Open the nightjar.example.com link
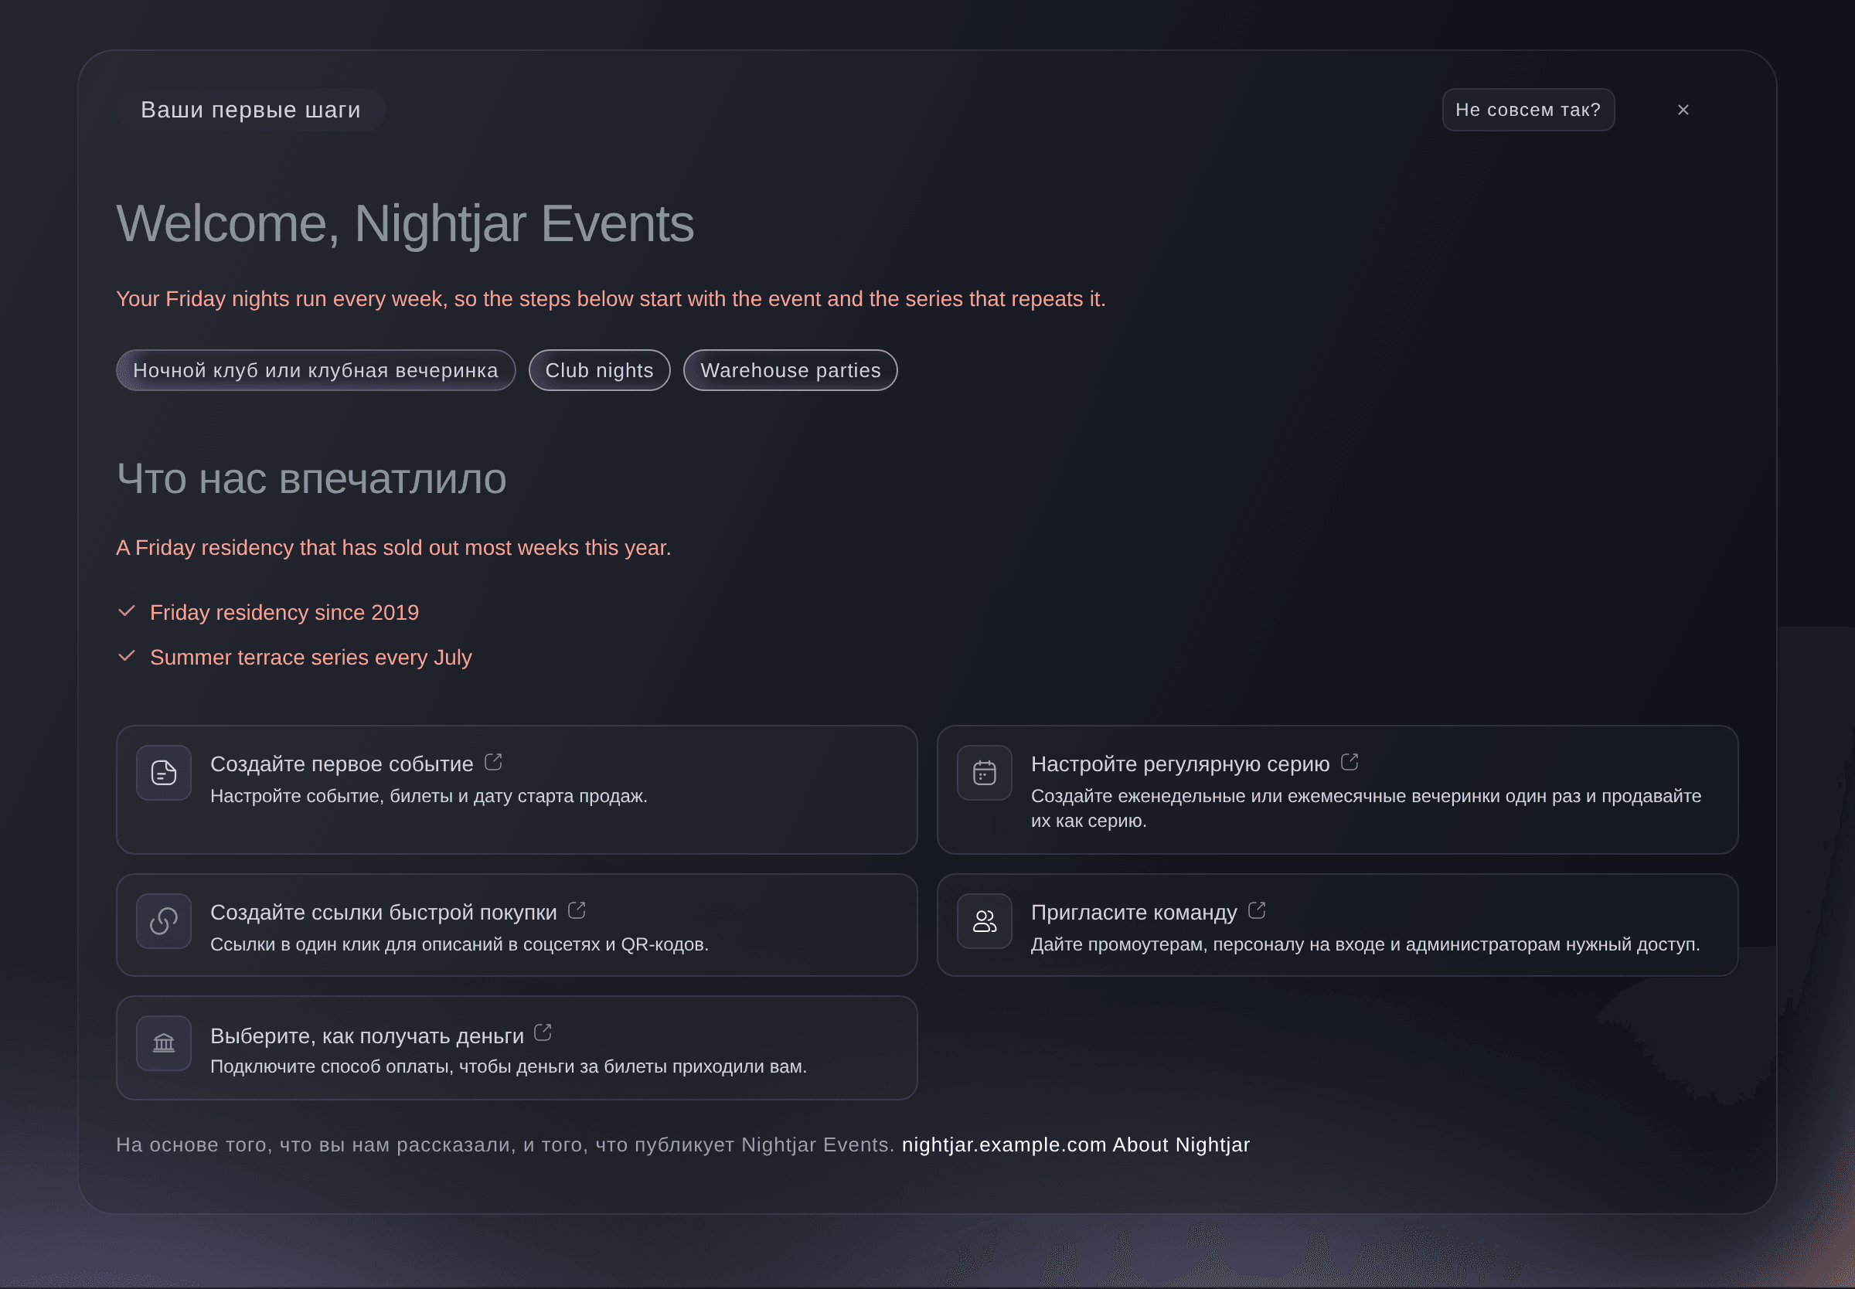 point(1004,1144)
